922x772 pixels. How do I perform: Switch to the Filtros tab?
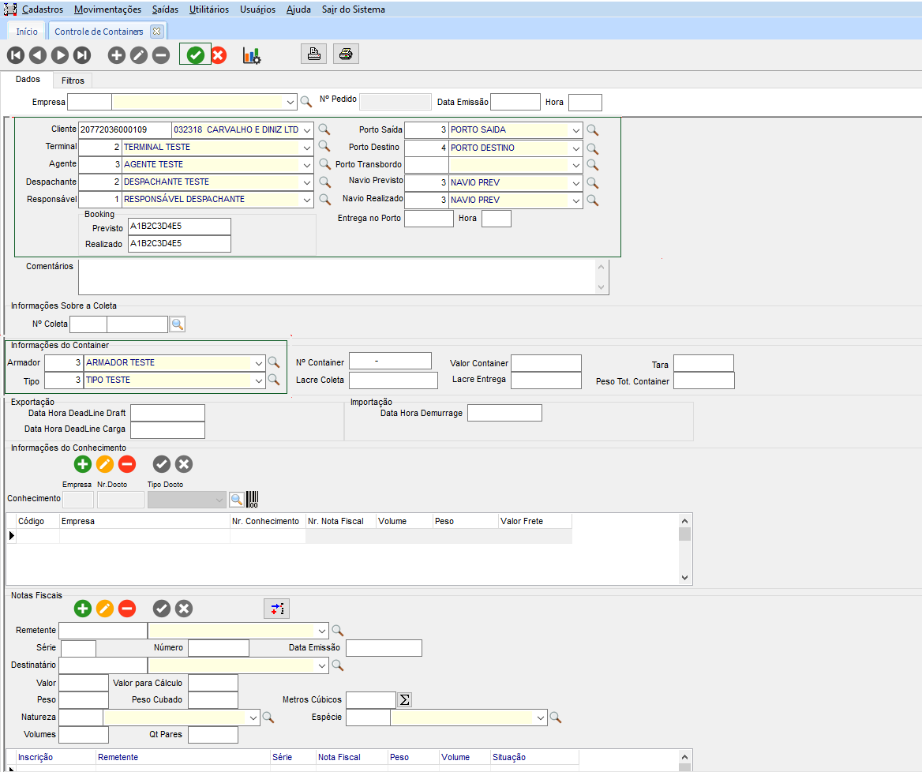(x=73, y=81)
